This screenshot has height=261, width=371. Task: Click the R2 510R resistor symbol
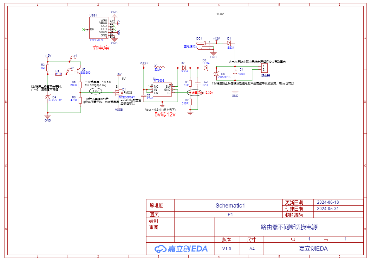click(190, 102)
